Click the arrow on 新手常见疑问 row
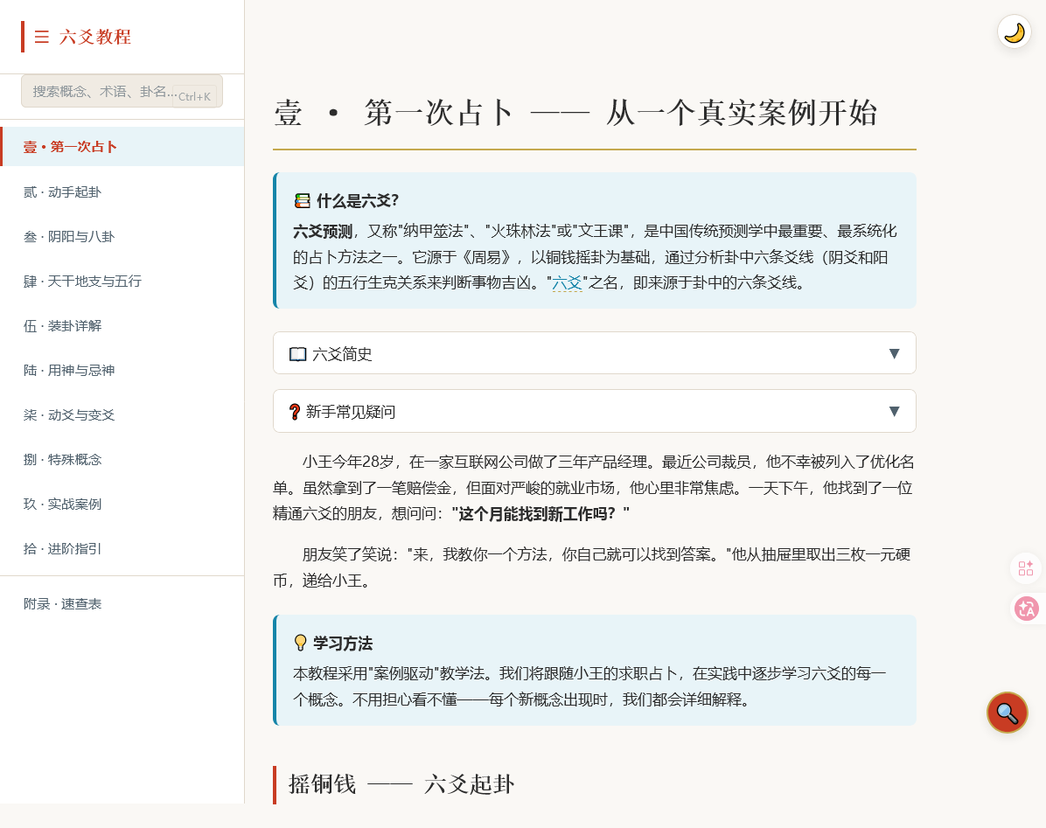Screen dimensions: 1046x828 click(x=895, y=411)
